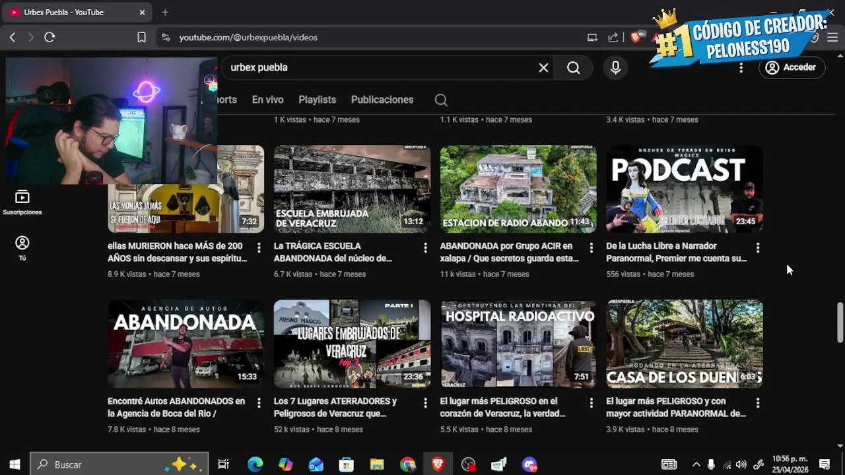
Task: Open Task View on the taskbar
Action: pyautogui.click(x=223, y=464)
